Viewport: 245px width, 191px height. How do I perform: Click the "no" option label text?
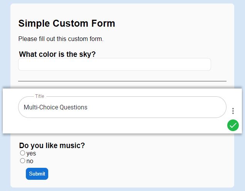(x=30, y=161)
